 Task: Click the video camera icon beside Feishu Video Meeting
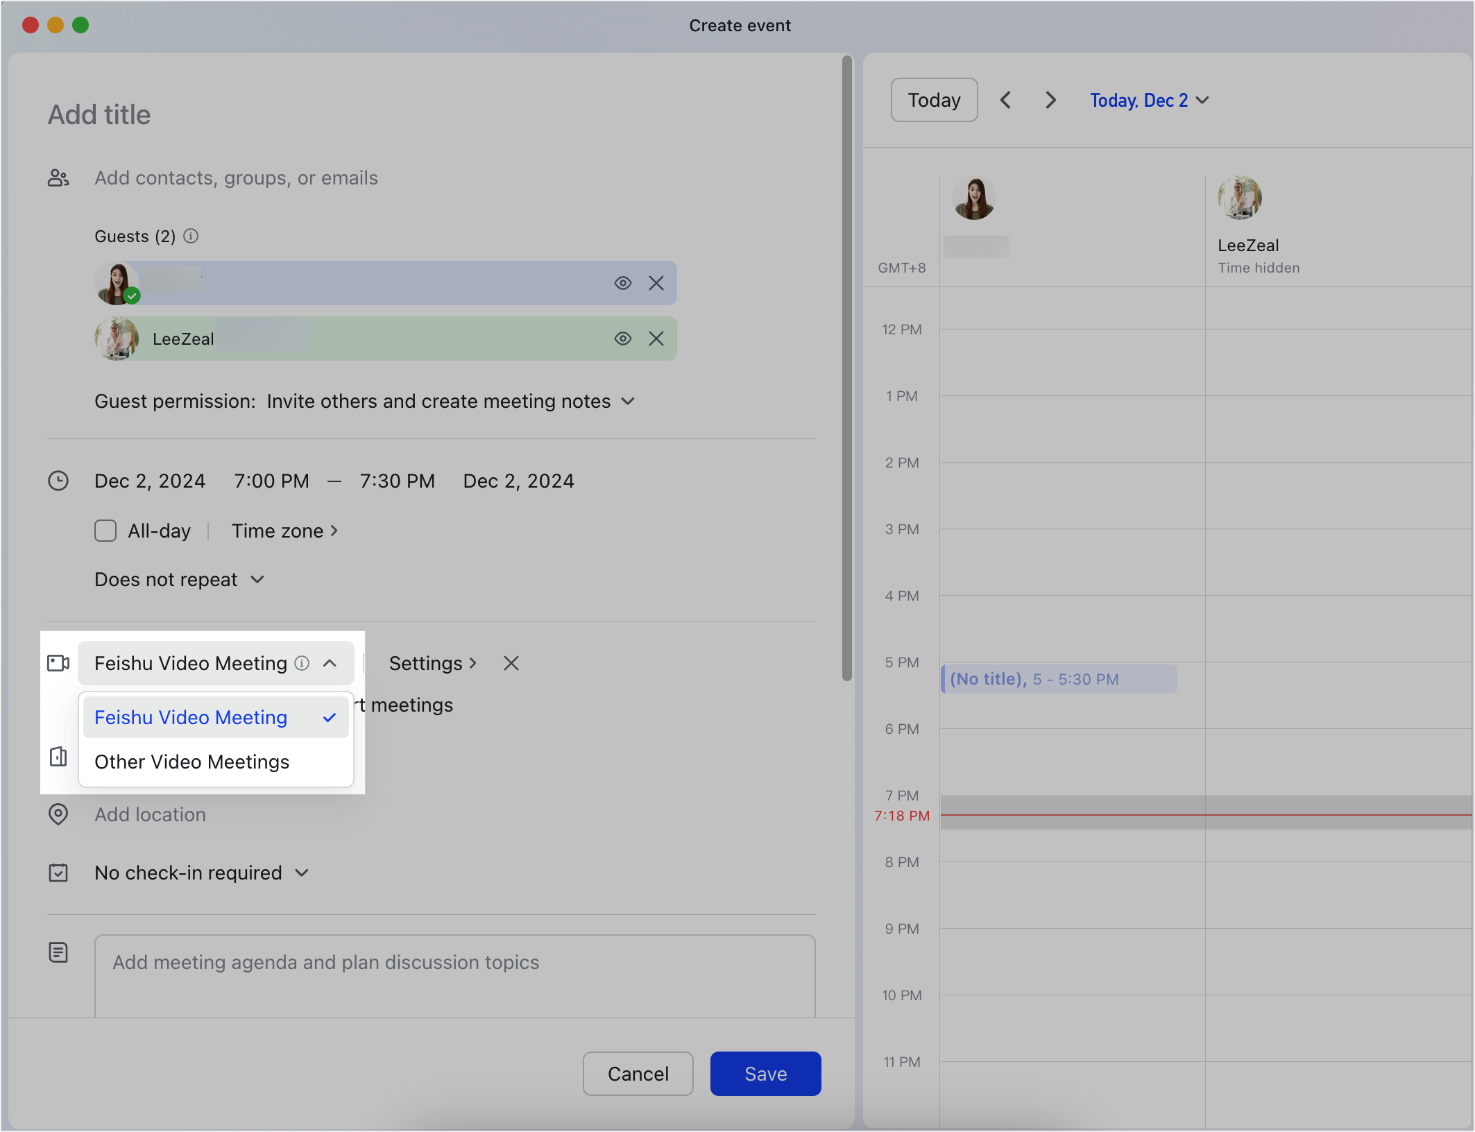click(58, 663)
